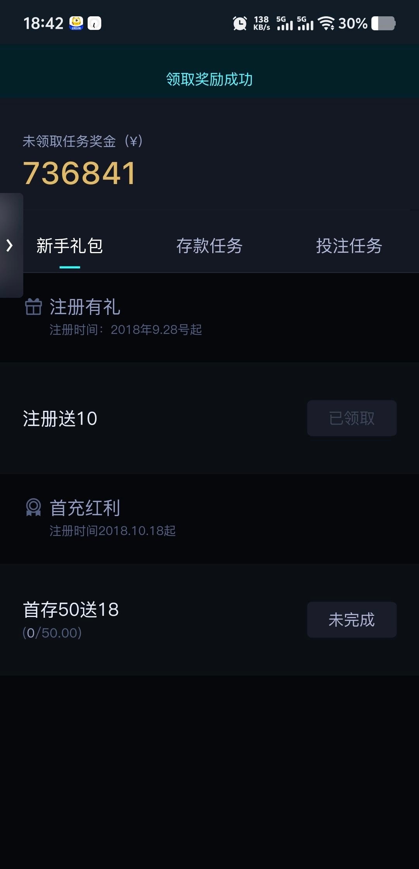419x869 pixels.
Task: Tap the 首存50送18 task title
Action: (71, 610)
